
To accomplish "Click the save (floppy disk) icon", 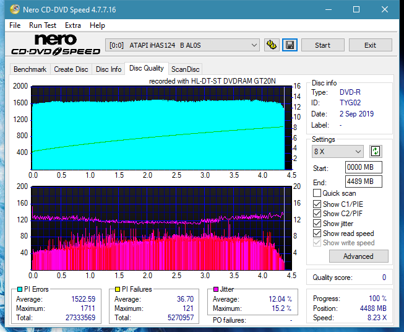I will click(290, 45).
